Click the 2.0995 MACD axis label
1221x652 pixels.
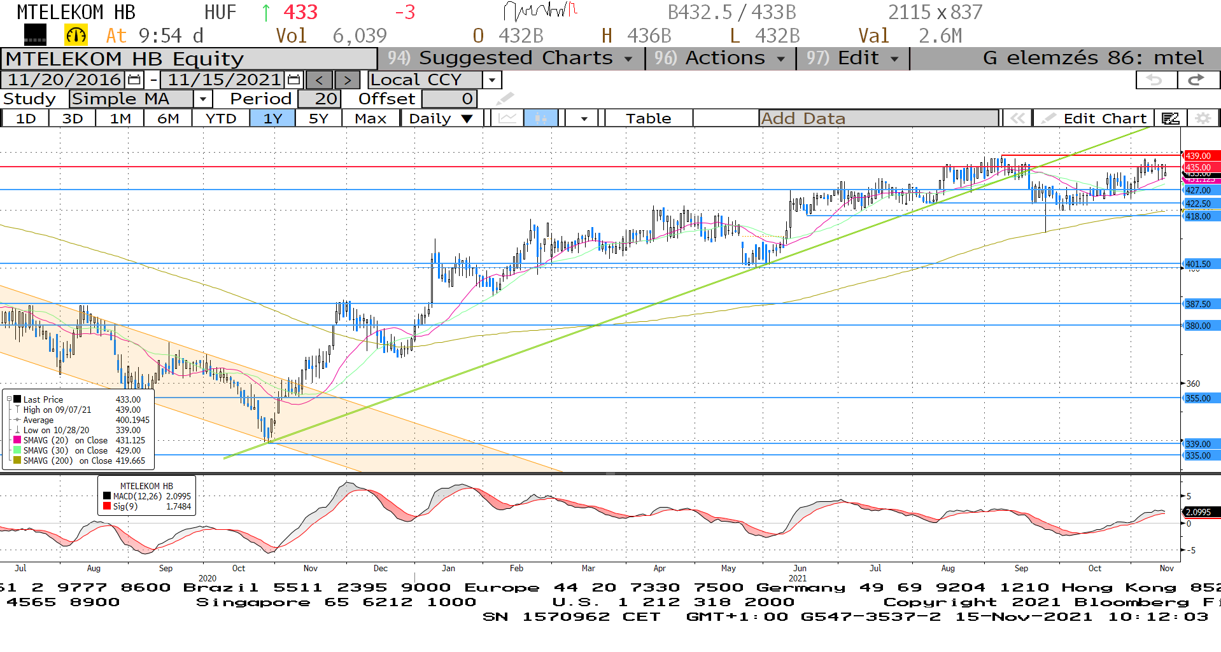[x=1201, y=512]
